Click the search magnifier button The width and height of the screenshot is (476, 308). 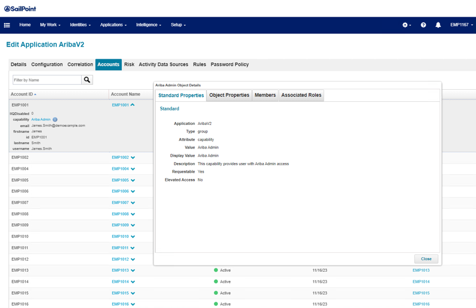click(87, 80)
